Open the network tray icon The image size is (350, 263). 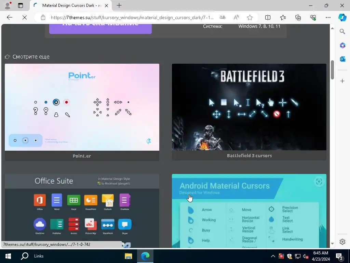[298, 256]
